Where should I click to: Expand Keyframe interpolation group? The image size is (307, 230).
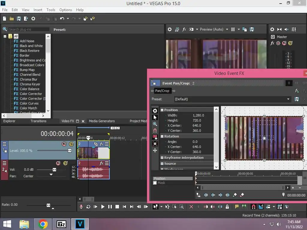[162, 158]
